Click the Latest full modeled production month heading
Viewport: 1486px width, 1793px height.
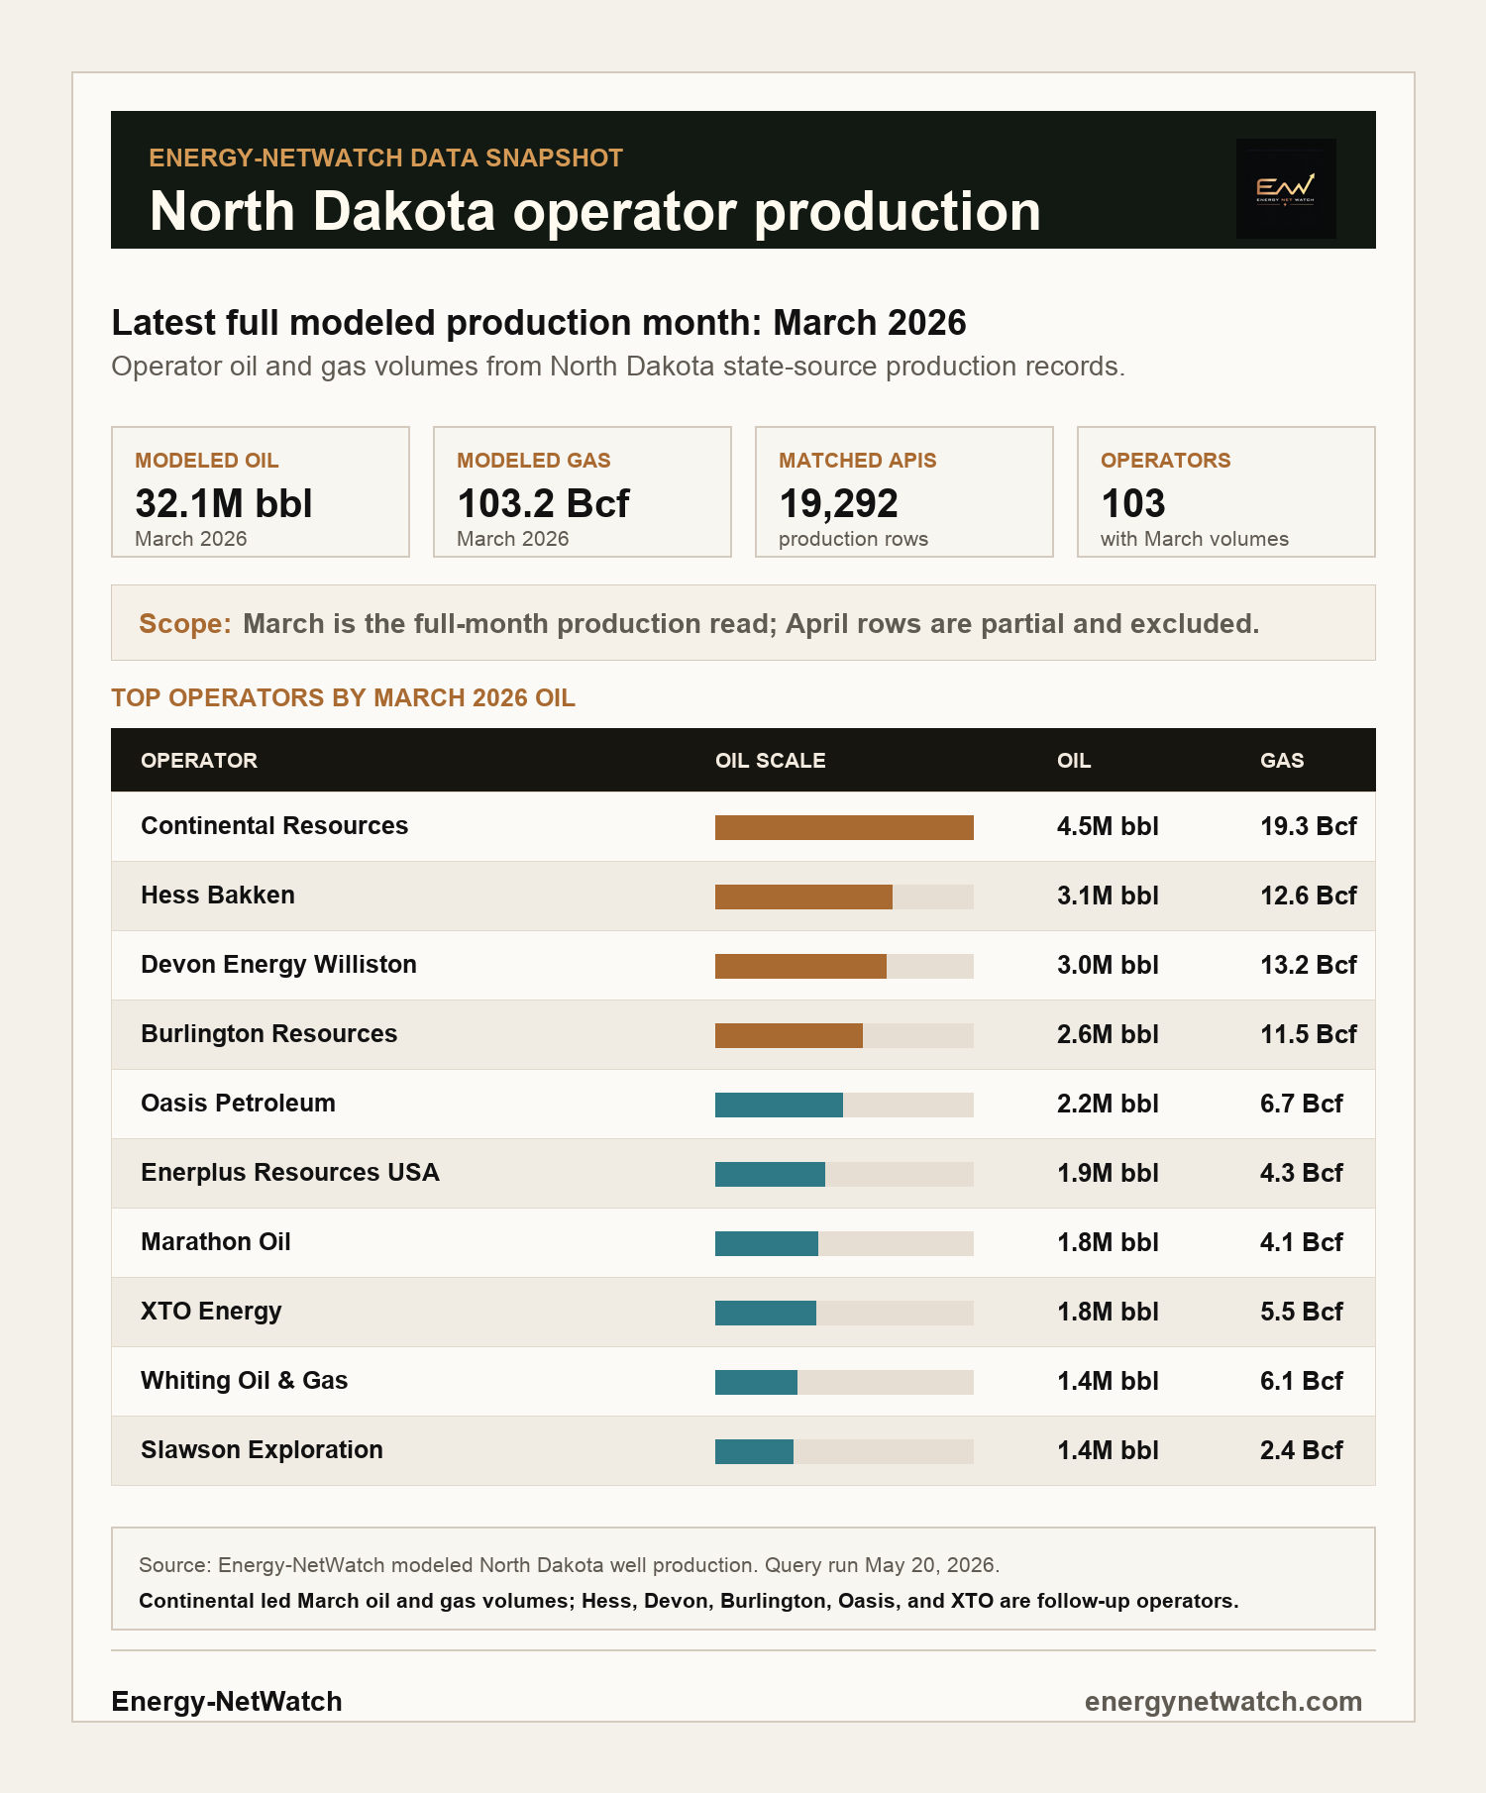(539, 323)
